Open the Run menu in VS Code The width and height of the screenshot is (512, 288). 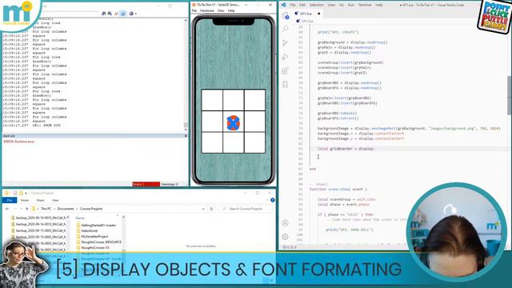[351, 5]
